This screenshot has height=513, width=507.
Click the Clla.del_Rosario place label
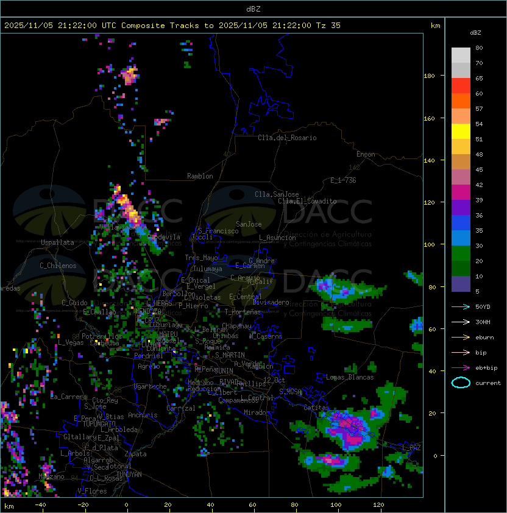pyautogui.click(x=287, y=138)
